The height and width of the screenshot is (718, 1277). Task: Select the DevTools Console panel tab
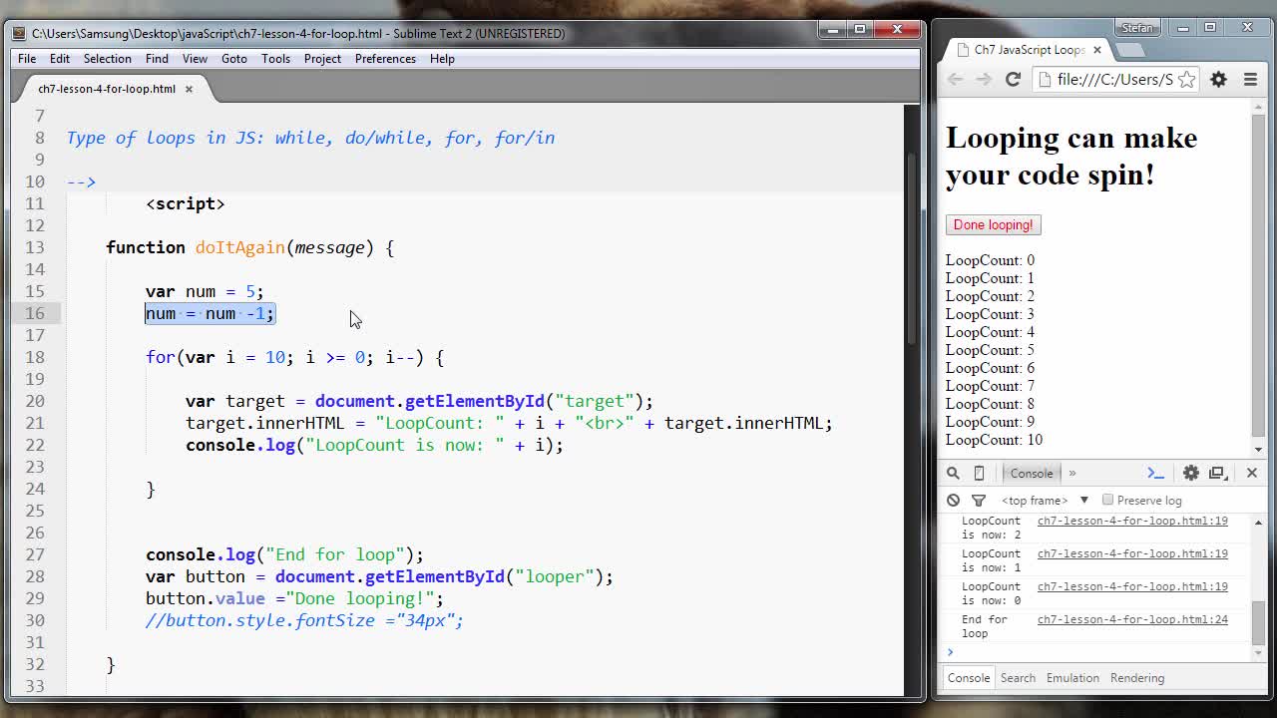click(x=1032, y=473)
